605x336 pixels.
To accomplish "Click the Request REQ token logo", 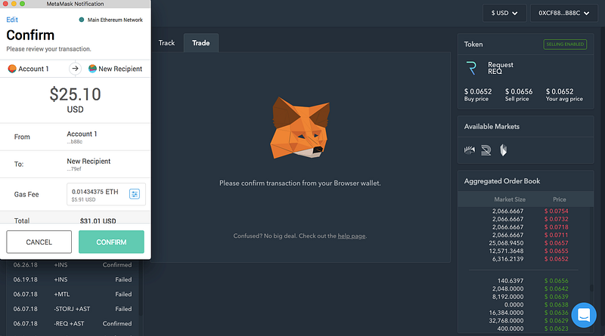I will pos(471,68).
